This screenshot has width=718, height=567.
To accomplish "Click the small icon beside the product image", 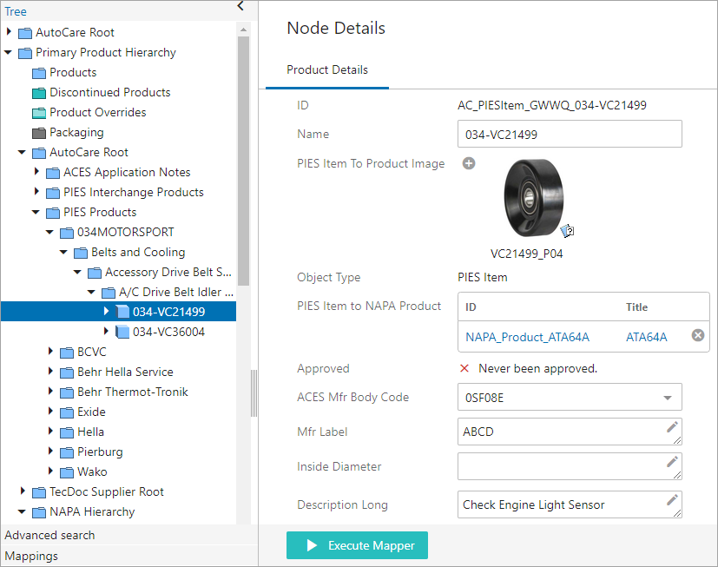I will coord(567,231).
